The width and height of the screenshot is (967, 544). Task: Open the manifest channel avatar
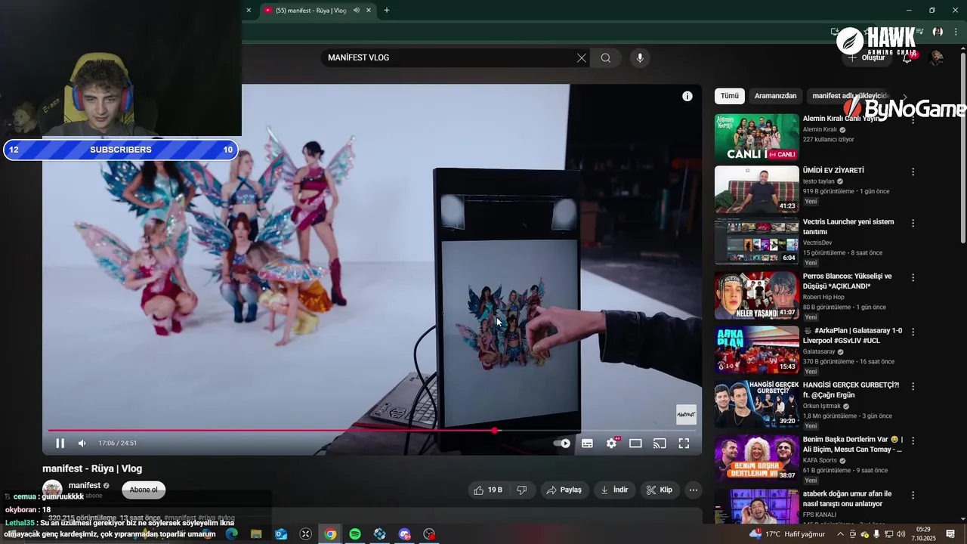coord(52,489)
